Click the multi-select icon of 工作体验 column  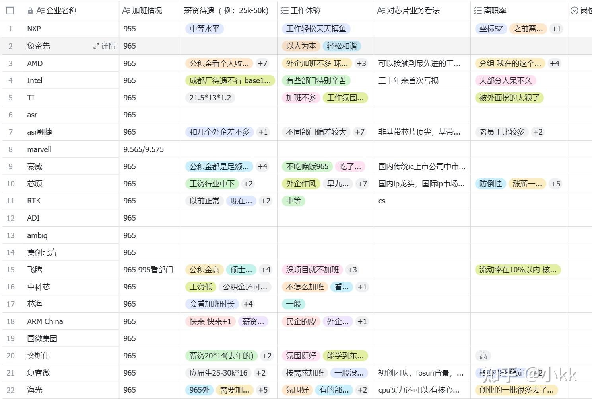click(284, 11)
